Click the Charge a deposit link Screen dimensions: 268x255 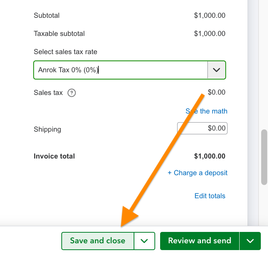click(x=198, y=173)
